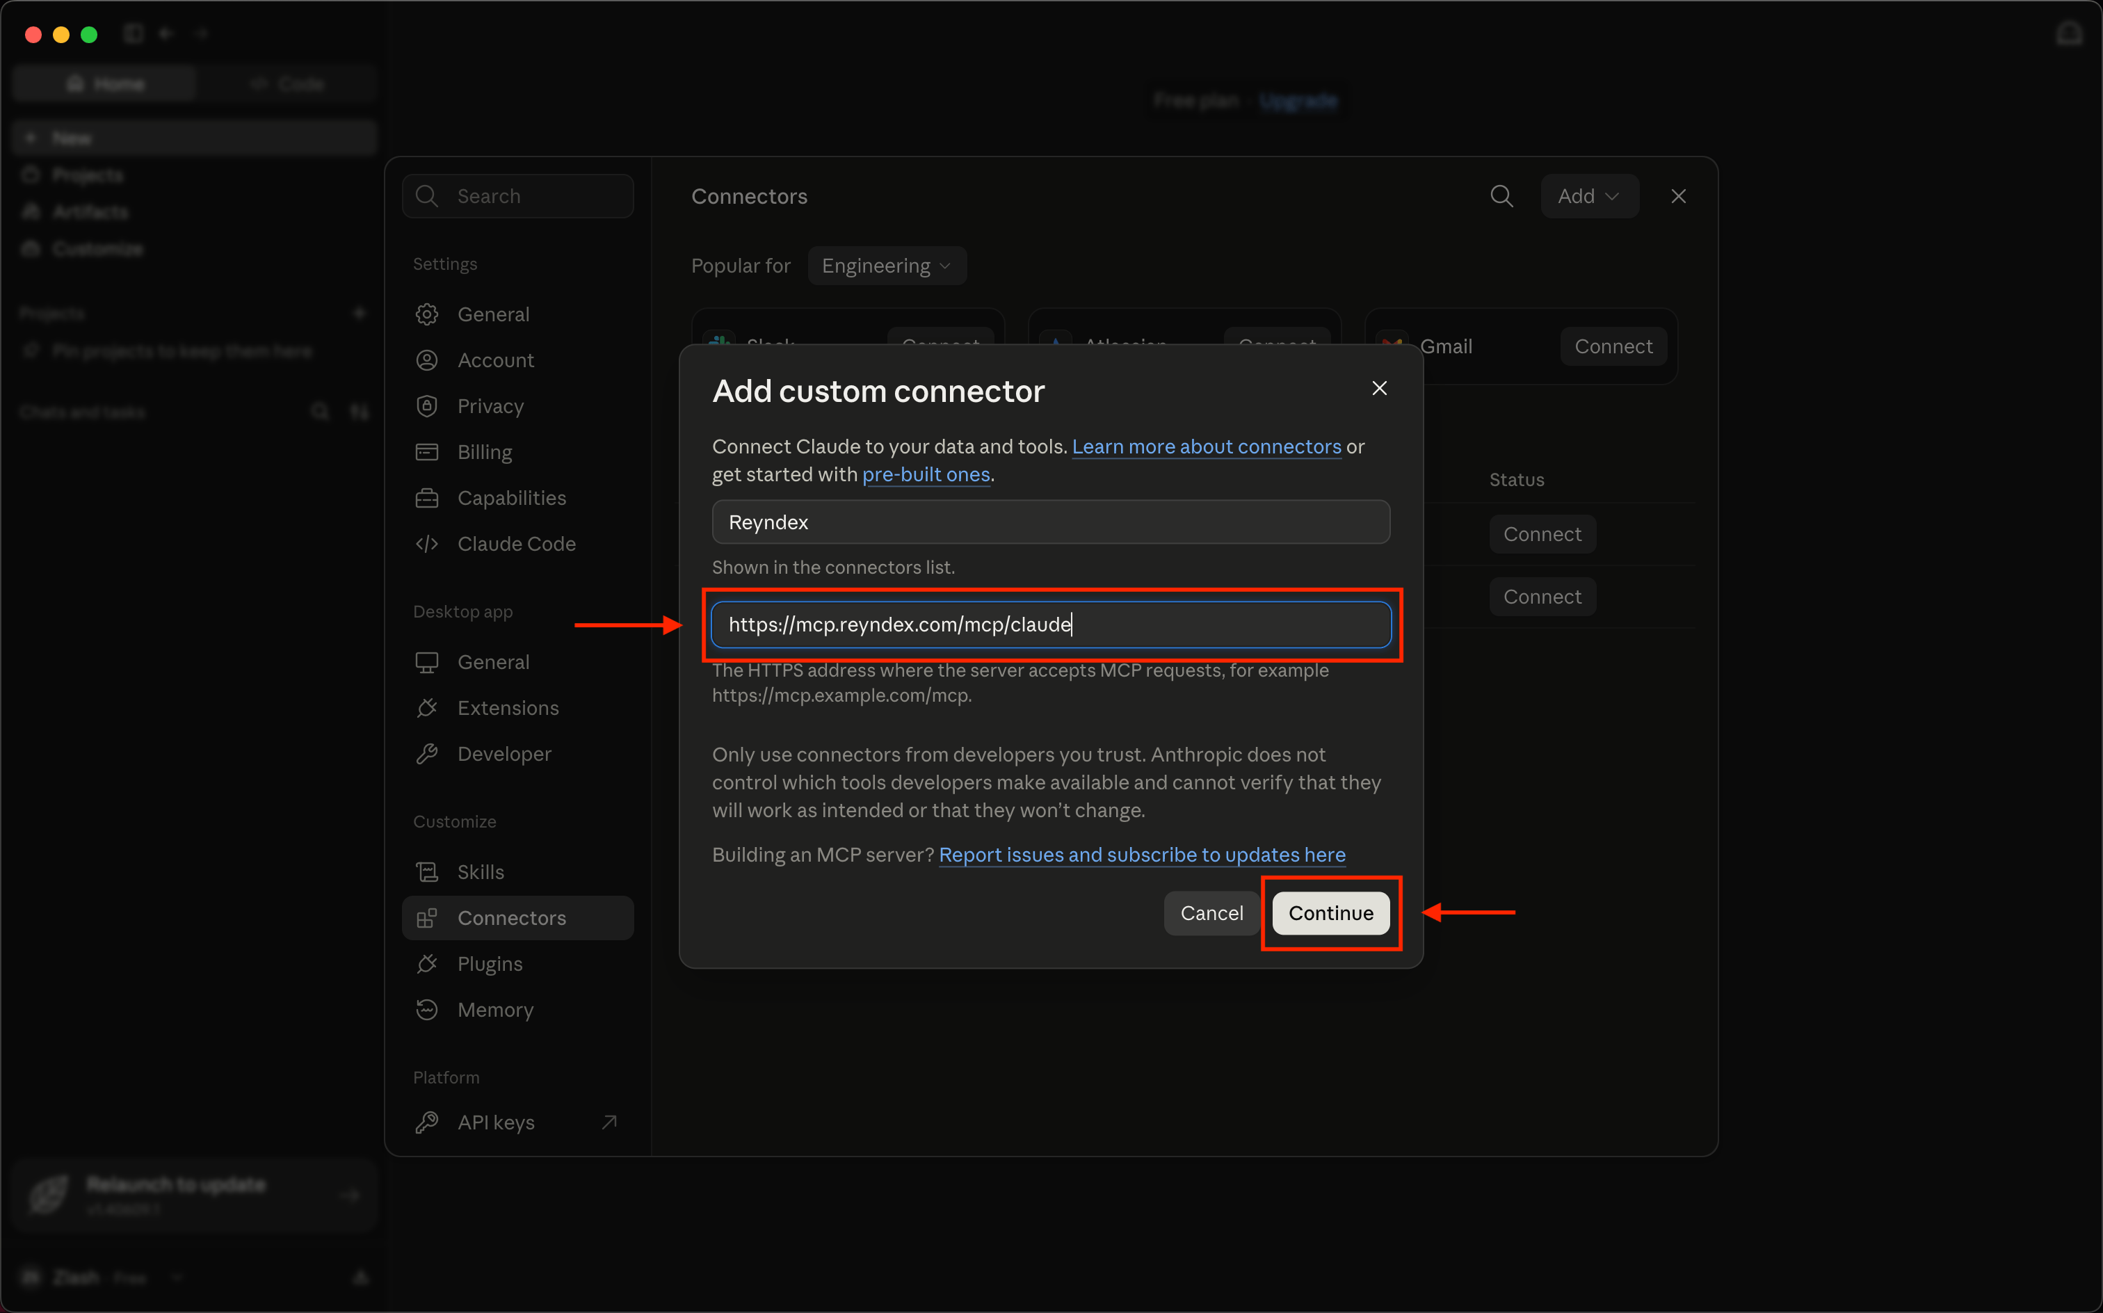Open Developer settings
Image resolution: width=2103 pixels, height=1313 pixels.
tap(517, 754)
